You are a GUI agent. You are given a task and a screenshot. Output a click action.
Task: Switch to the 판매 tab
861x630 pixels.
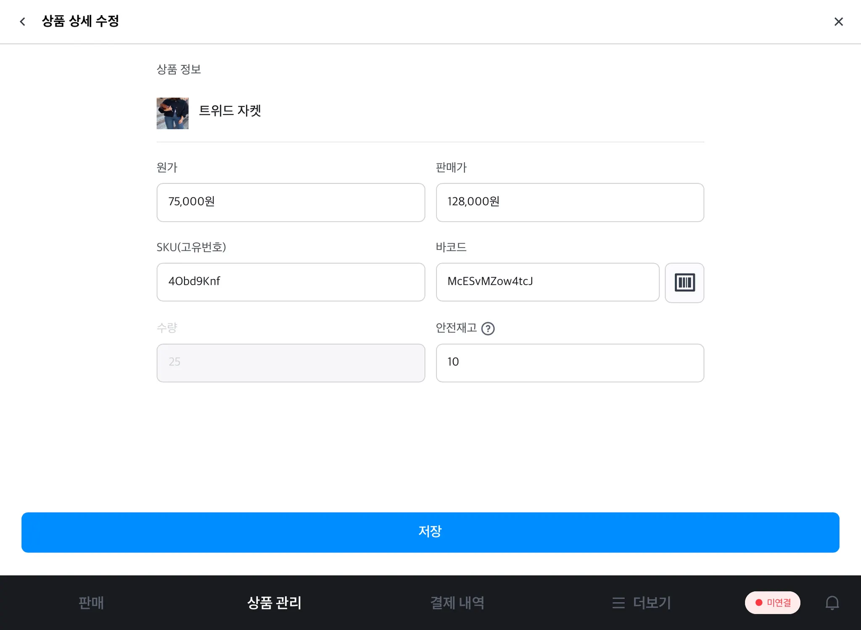pos(91,603)
